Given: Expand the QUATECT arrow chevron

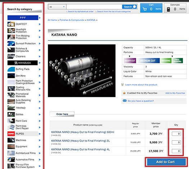Looking at the screenshot, I should point(40,24).
